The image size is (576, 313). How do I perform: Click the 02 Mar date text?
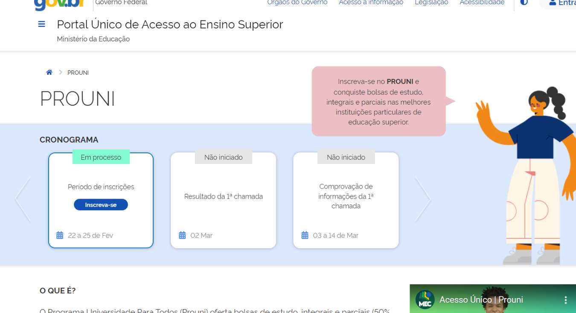point(201,235)
